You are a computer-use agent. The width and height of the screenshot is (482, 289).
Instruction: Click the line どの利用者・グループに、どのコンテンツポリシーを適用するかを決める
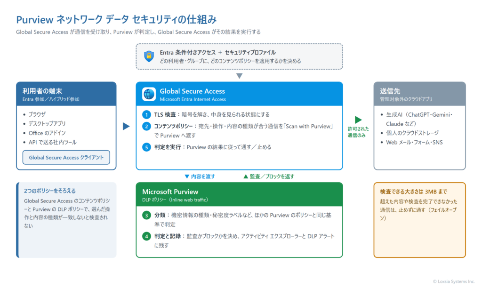coord(230,61)
